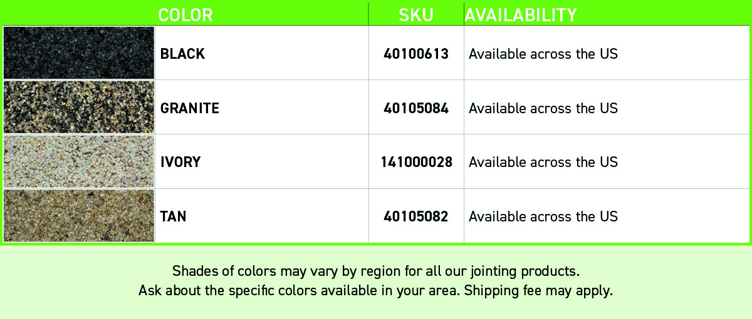Select the Granite sand texture swatch
This screenshot has height=319, width=752.
[x=79, y=107]
